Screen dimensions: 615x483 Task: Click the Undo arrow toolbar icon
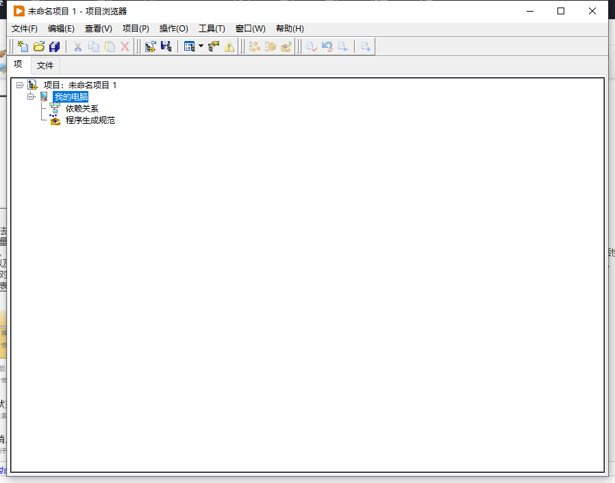coord(327,47)
